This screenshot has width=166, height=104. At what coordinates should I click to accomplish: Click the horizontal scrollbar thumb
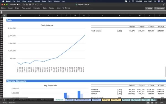[16, 98]
